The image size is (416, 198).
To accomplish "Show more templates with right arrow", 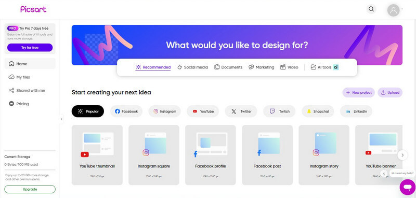I will [x=402, y=155].
